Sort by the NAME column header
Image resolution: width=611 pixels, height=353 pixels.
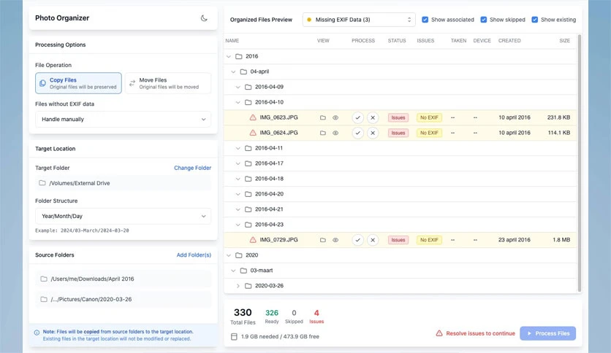click(232, 40)
